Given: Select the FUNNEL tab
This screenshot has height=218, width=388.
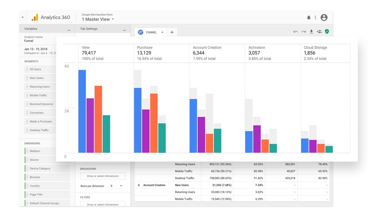Looking at the screenshot, I should 151,32.
